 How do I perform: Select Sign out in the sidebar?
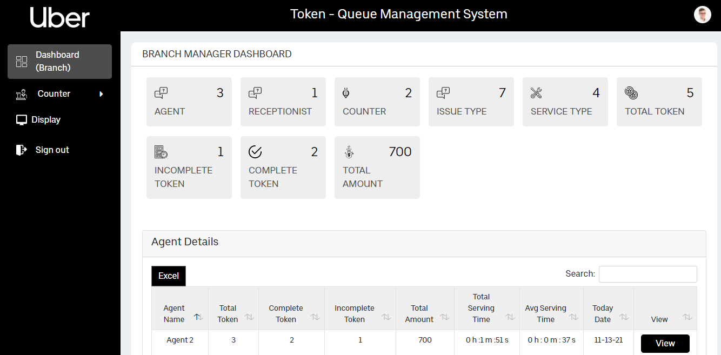click(x=52, y=150)
